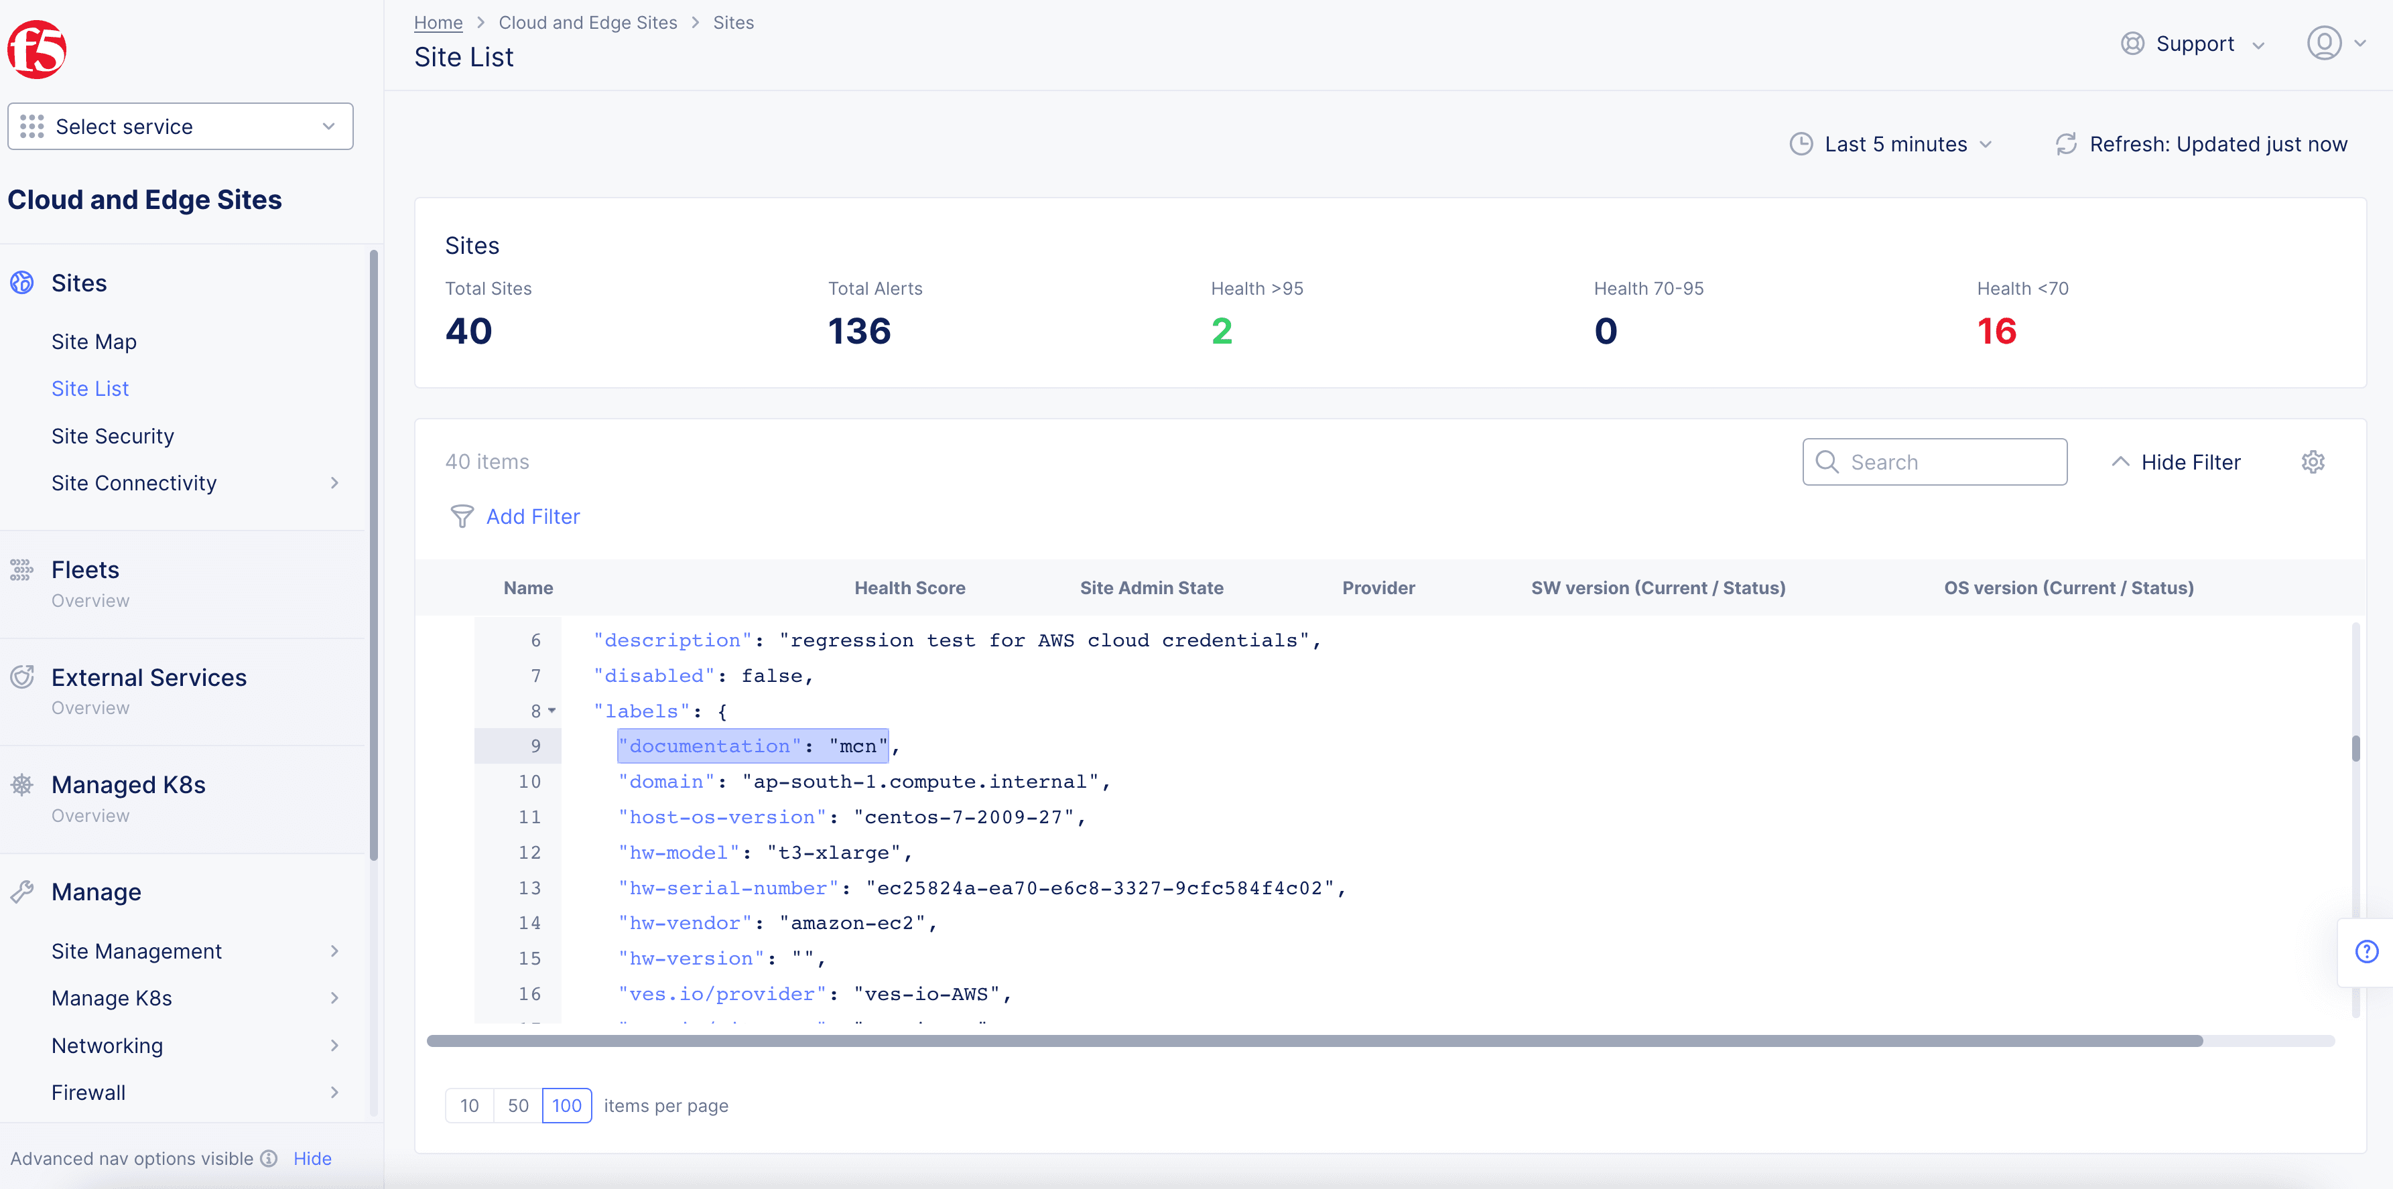
Task: Open Managed K8s section
Action: point(128,785)
